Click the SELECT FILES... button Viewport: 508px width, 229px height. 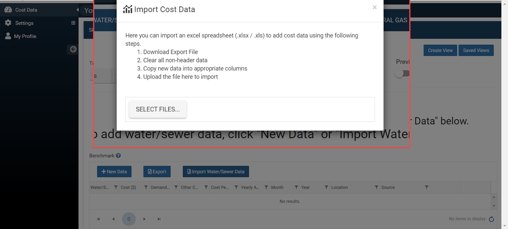[x=158, y=109]
